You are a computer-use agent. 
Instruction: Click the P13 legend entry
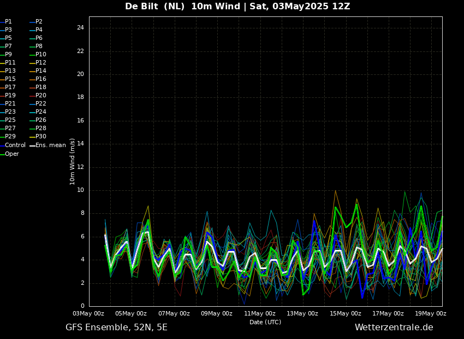[10, 71]
